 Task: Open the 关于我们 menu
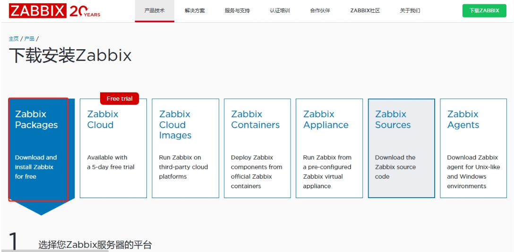(410, 11)
